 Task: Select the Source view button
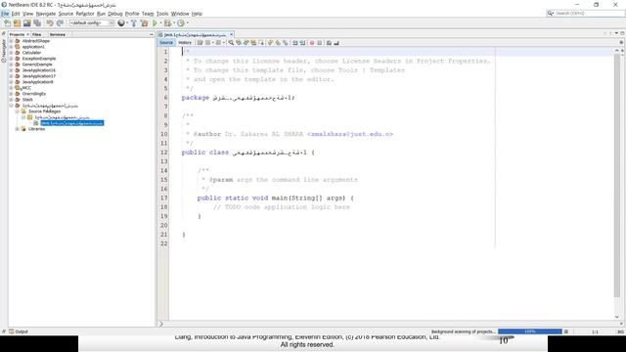point(166,43)
